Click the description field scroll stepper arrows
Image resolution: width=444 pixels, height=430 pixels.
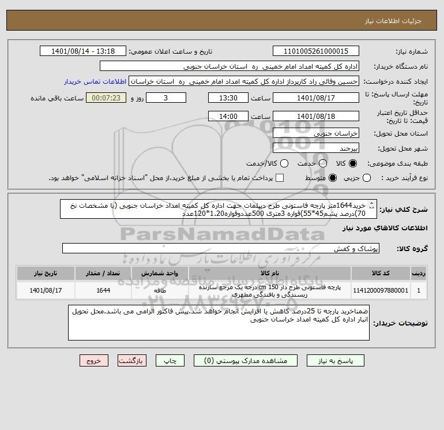(x=372, y=205)
